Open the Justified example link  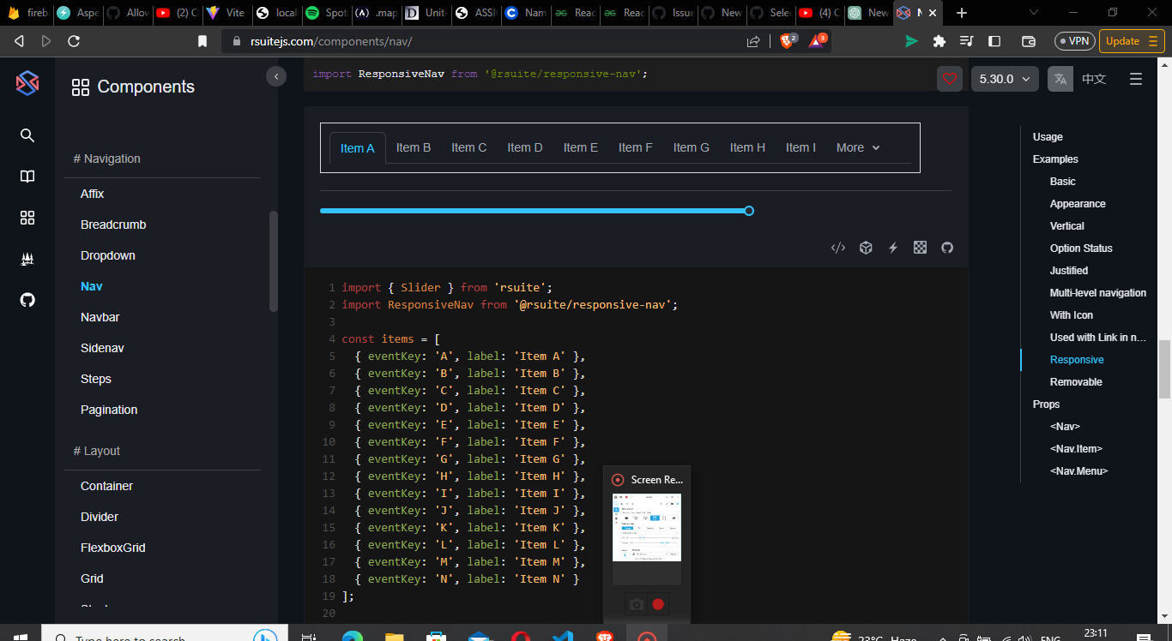coord(1069,270)
